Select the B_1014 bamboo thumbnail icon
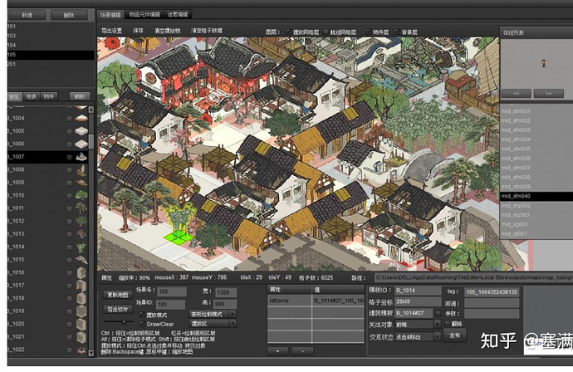Screen dimensions: 573x372 pos(81,247)
